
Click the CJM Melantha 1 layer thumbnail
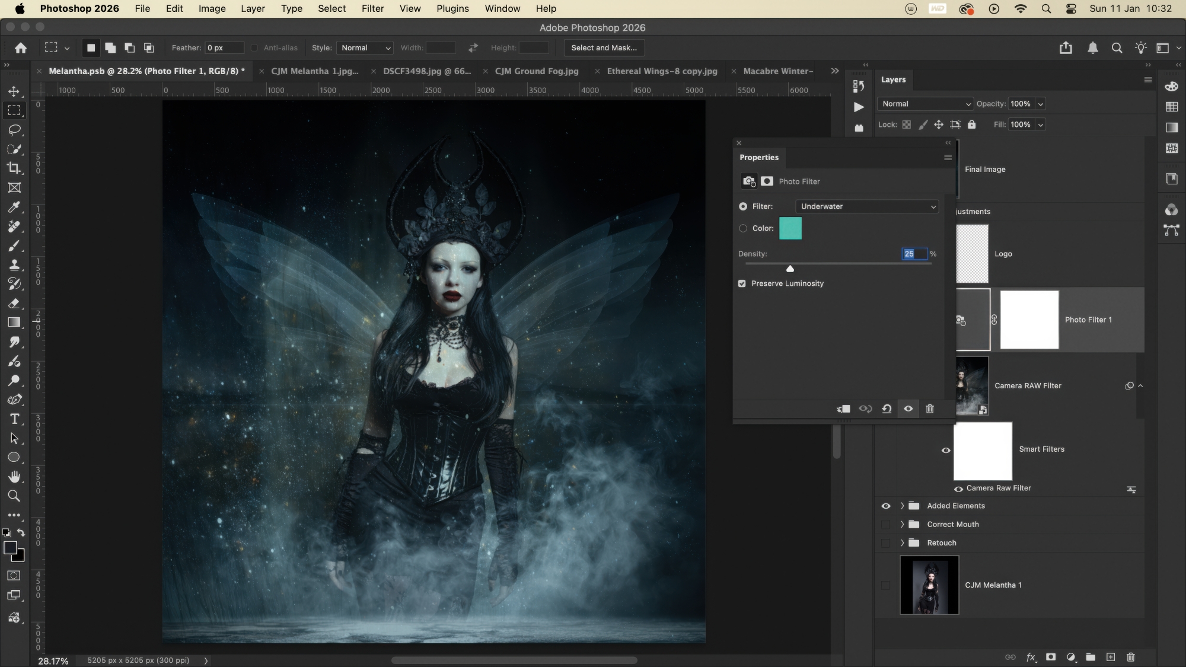click(x=929, y=585)
